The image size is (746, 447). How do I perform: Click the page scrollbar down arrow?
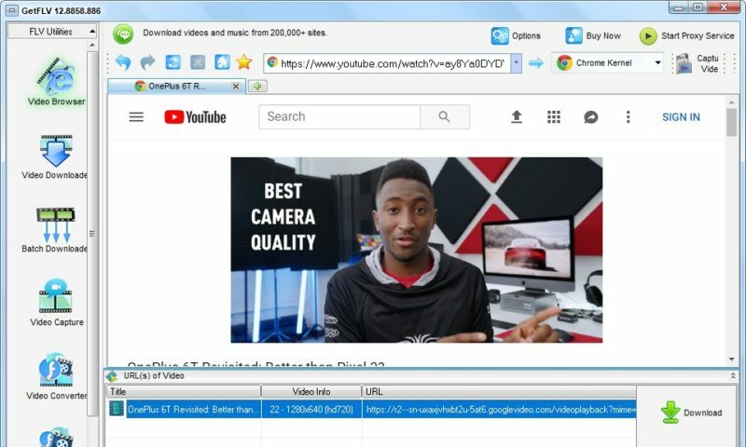[732, 359]
